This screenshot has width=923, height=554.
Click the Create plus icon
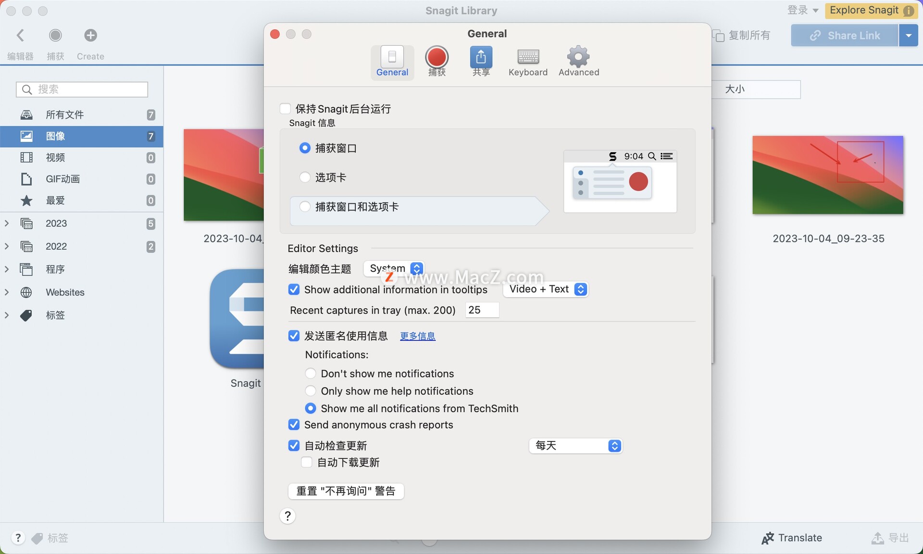[x=90, y=35]
